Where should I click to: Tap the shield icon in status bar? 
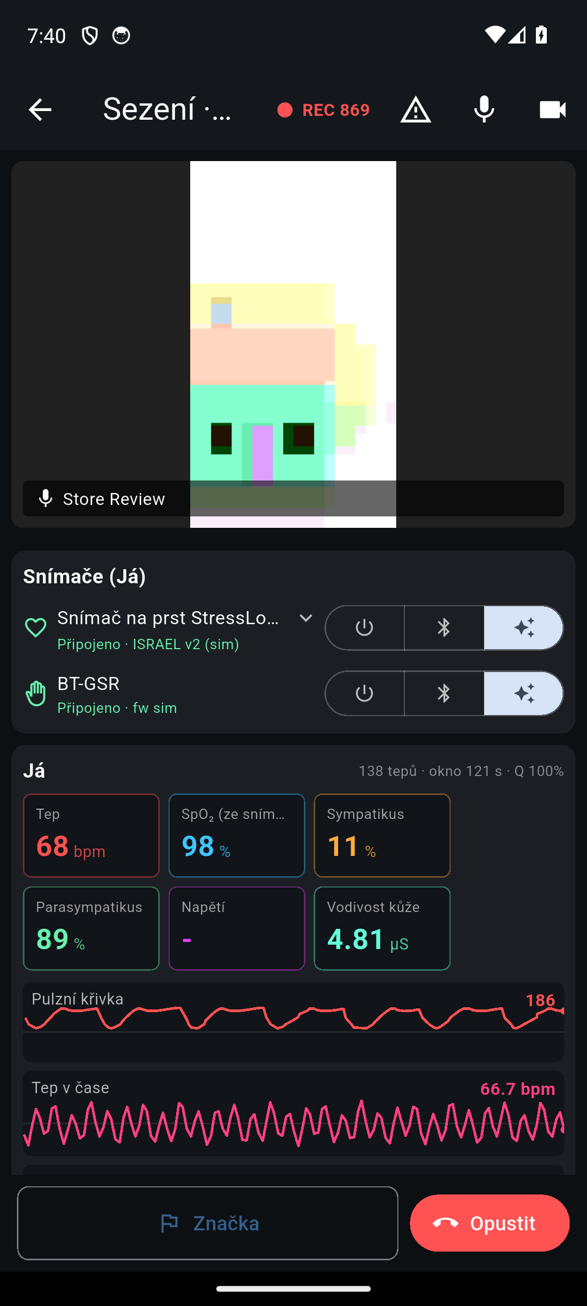click(x=90, y=35)
